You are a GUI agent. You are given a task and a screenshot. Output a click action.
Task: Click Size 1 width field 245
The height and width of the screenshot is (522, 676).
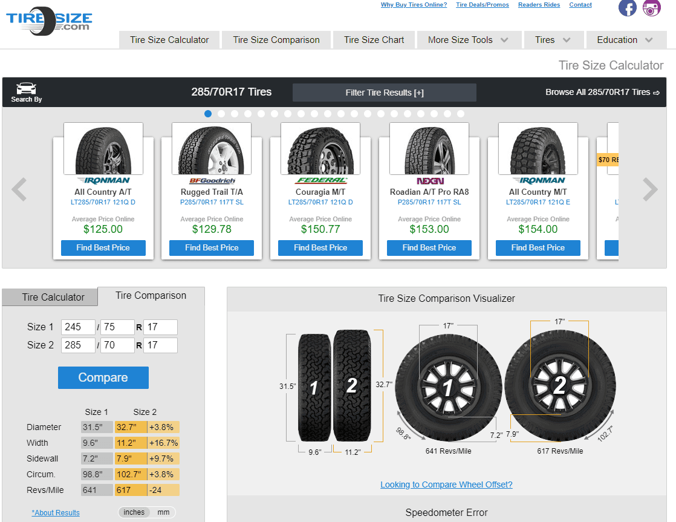coord(78,327)
